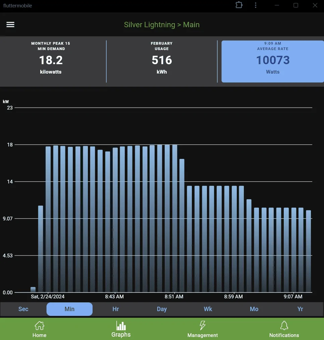Switch graph interval to Hr
This screenshot has height=340, width=324.
coord(116,309)
